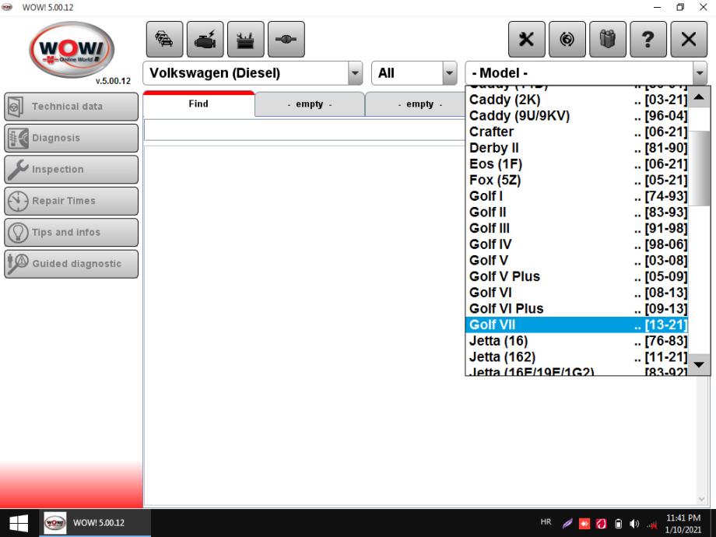Choose Golf I model entry

coord(577,196)
